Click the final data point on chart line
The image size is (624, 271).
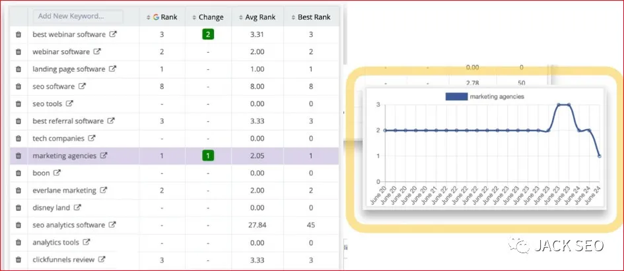(600, 156)
